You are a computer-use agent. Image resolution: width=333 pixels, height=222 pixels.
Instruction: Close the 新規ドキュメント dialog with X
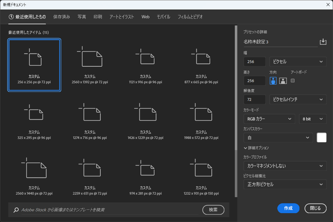[x=328, y=5]
